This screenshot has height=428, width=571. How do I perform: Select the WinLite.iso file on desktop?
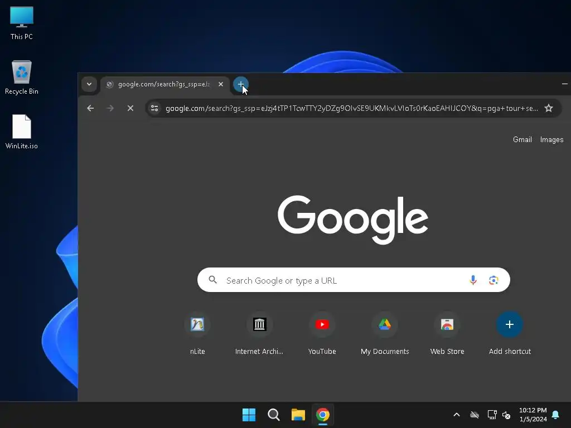[22, 132]
